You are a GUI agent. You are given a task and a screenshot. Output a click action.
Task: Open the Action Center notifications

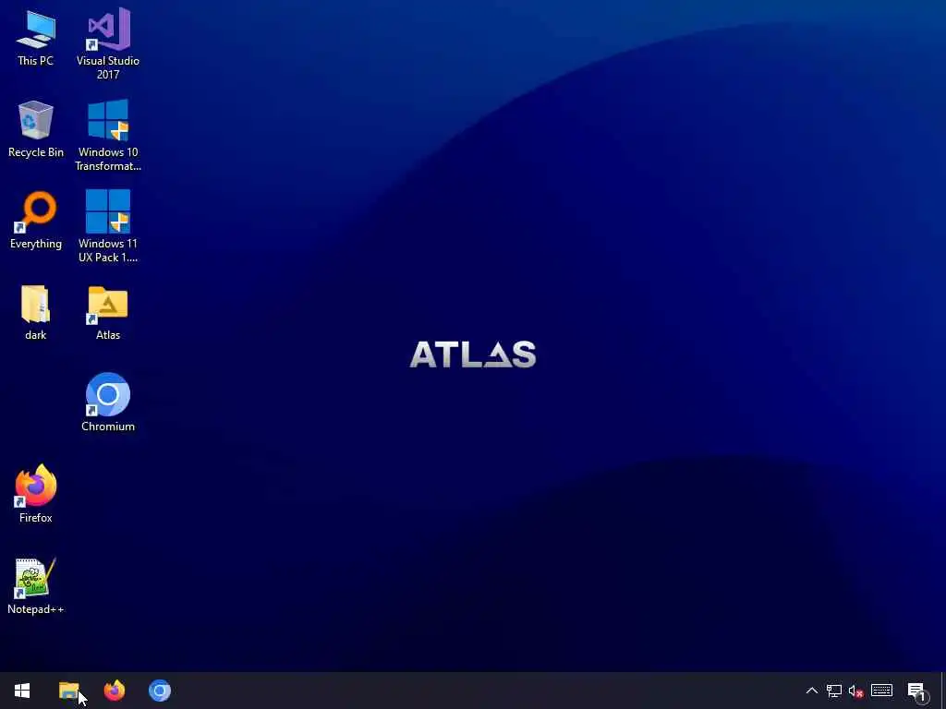click(917, 691)
